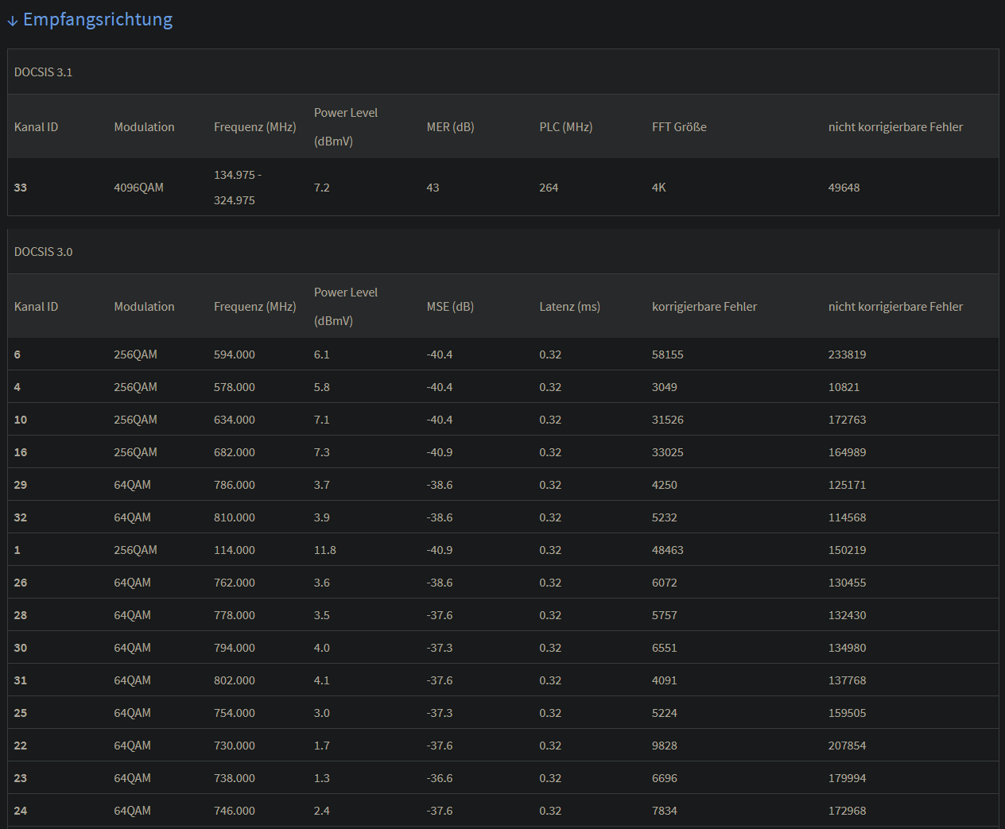This screenshot has height=829, width=1005.
Task: Click the 172968 error count
Action: point(847,811)
